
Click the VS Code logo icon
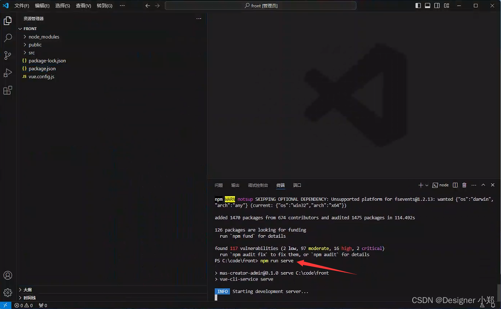pyautogui.click(x=6, y=6)
